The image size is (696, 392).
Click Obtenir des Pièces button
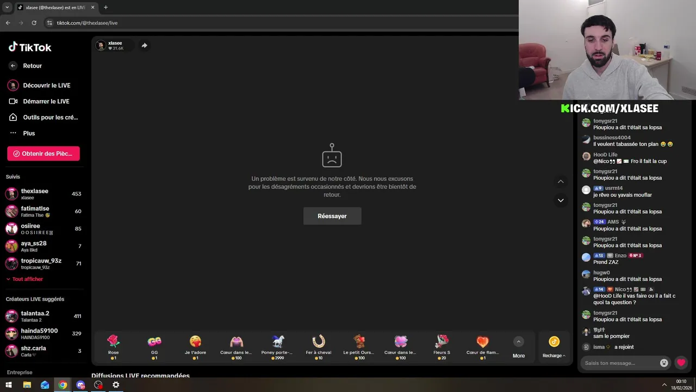click(x=43, y=154)
